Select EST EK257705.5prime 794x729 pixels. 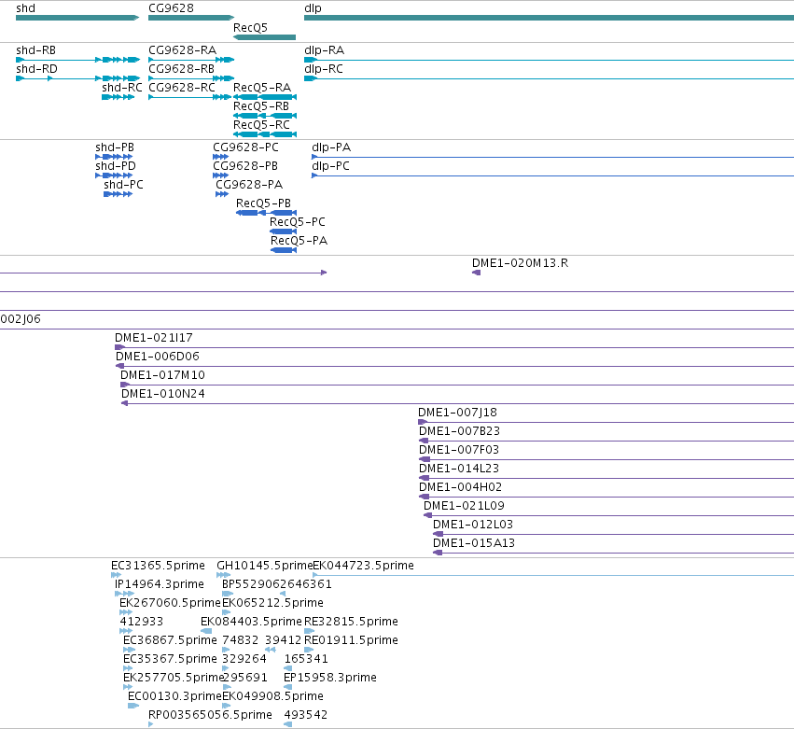(128, 687)
